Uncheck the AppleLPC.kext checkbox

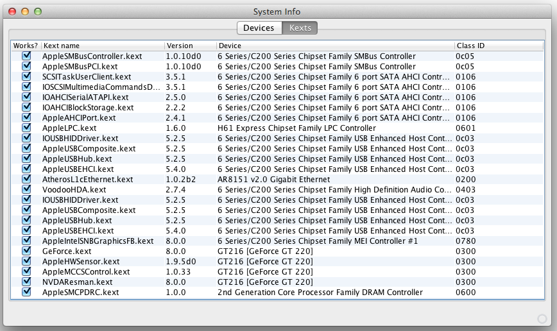[x=26, y=128]
